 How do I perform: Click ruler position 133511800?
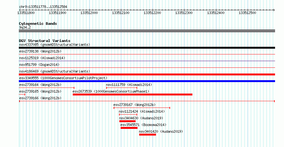click(x=26, y=13)
